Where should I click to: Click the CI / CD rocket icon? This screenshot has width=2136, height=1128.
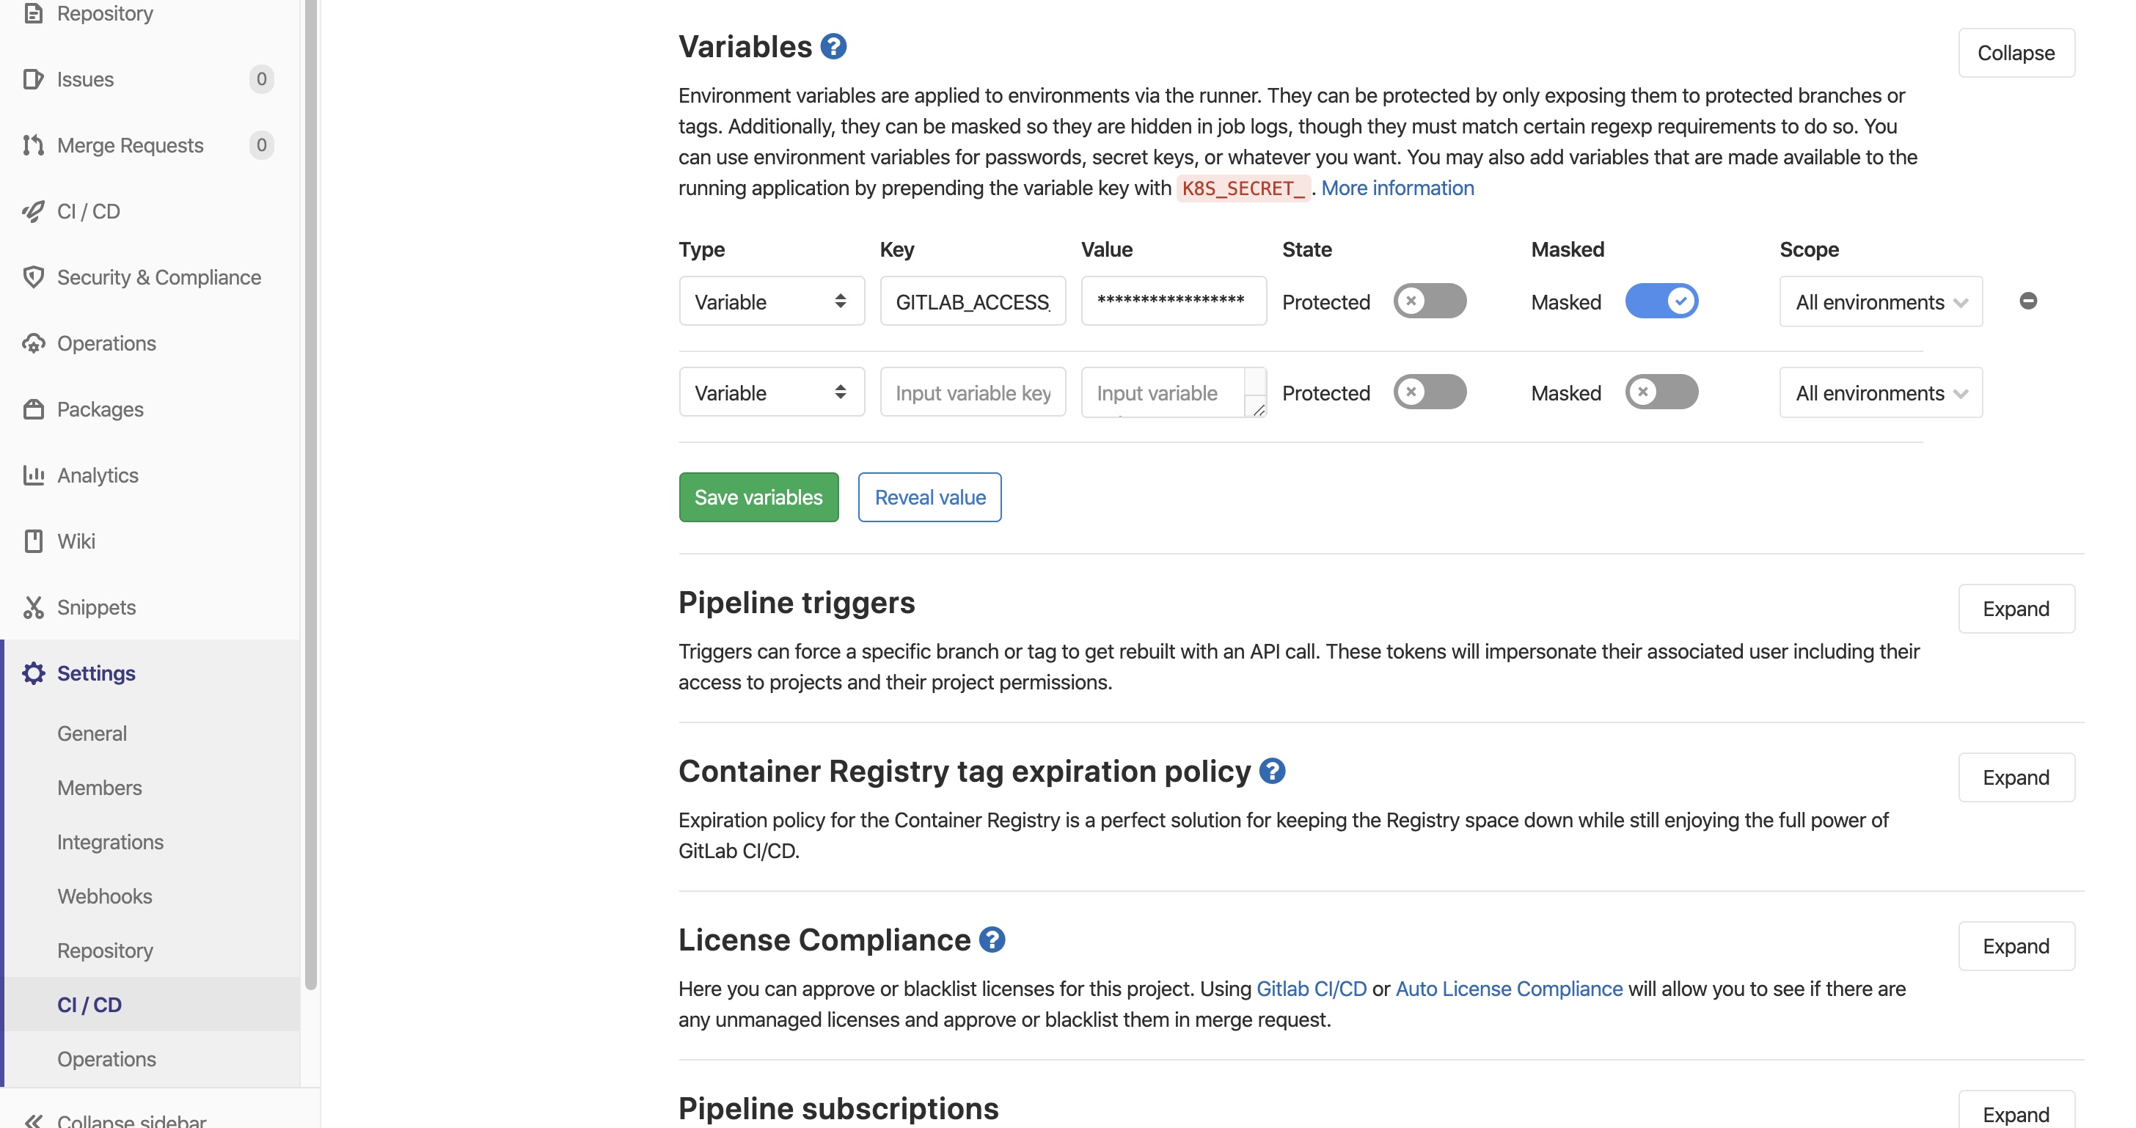pyautogui.click(x=33, y=211)
